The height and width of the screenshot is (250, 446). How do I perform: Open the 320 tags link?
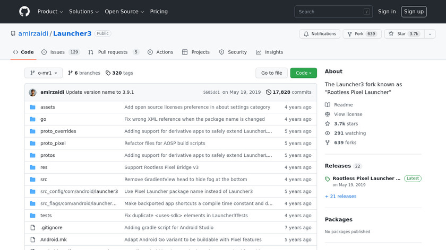point(119,73)
